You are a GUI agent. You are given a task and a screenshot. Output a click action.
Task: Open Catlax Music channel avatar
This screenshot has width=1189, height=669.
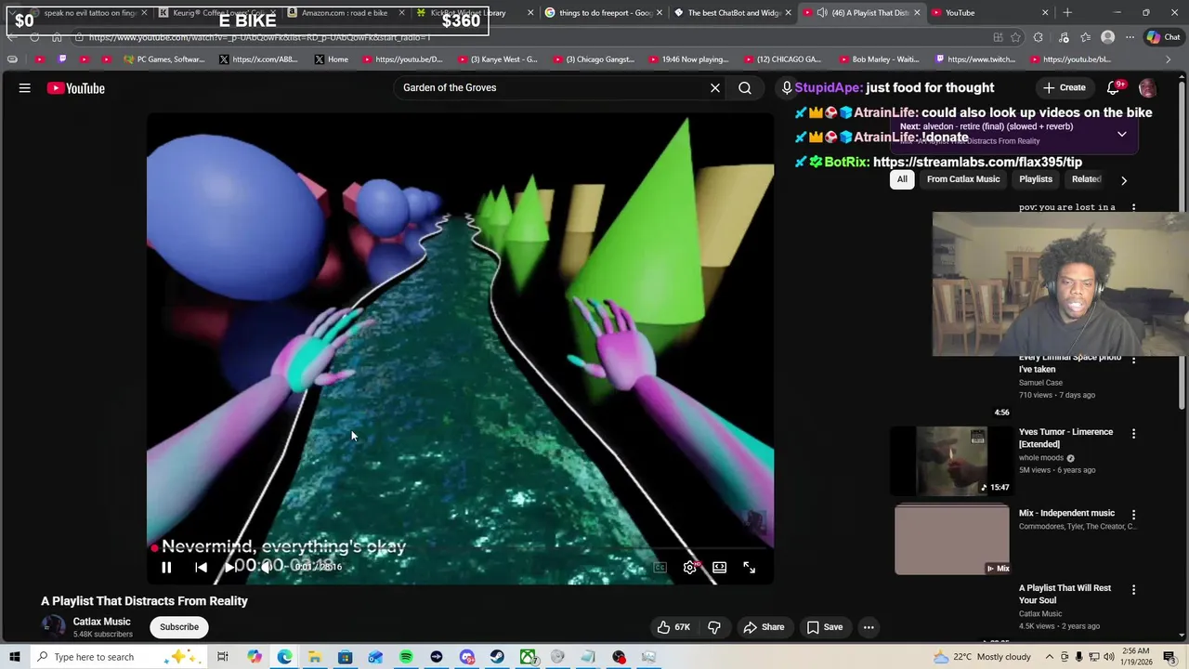coord(53,627)
